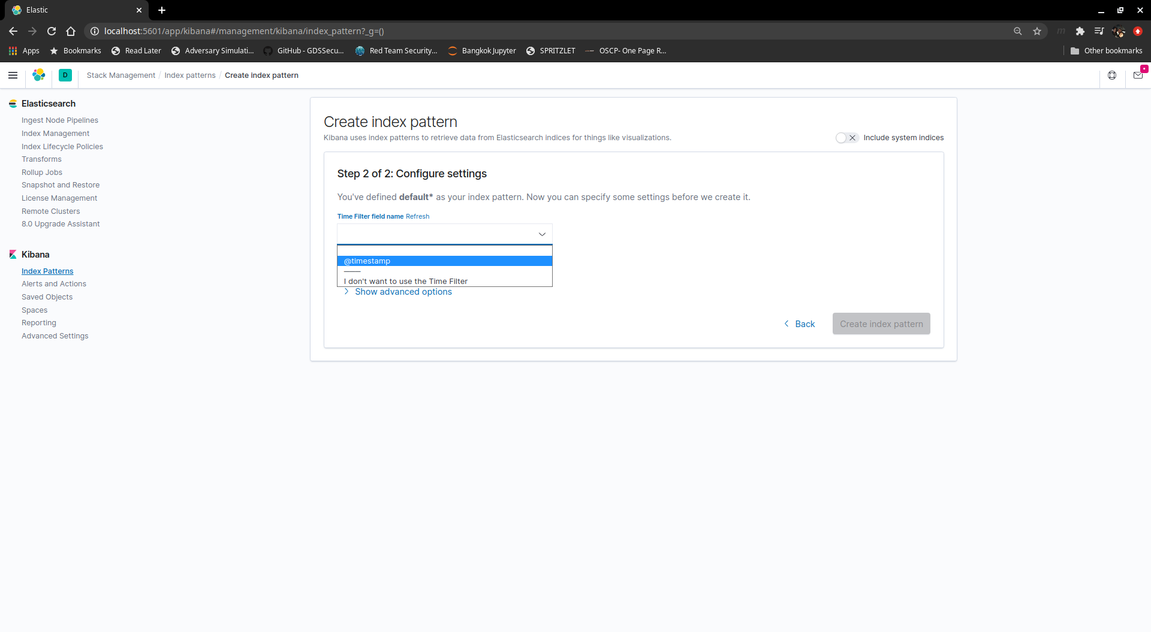Open the help menu icon in header

coord(1112,75)
